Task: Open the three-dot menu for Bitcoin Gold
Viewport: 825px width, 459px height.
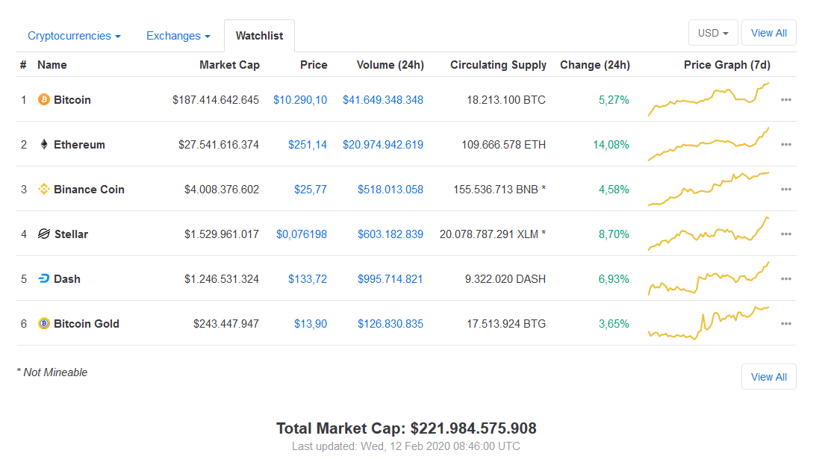Action: tap(786, 324)
